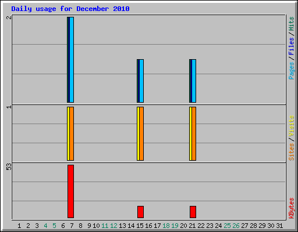Click the x-axis day label '6'

[63, 226]
